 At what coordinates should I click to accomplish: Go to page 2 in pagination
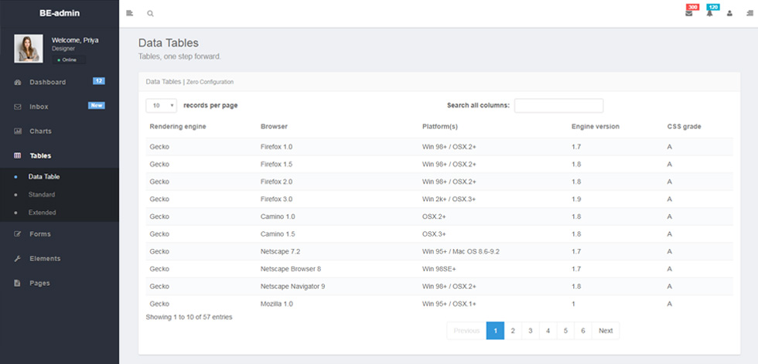point(513,331)
